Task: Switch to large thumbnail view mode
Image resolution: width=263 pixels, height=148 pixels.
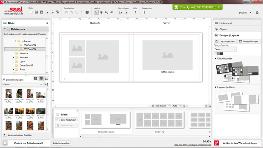Action: click(36, 79)
